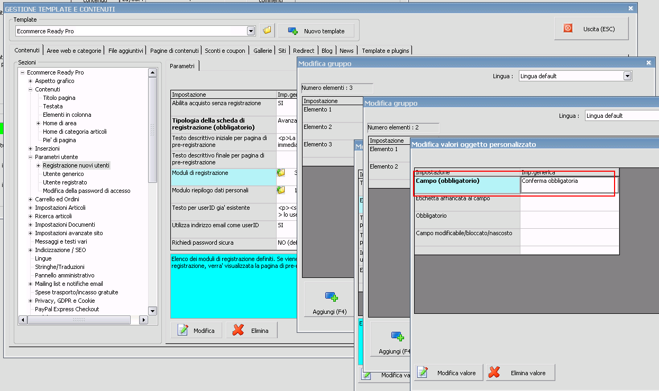Click the Elimina valore button
This screenshot has height=391, width=659.
click(520, 373)
